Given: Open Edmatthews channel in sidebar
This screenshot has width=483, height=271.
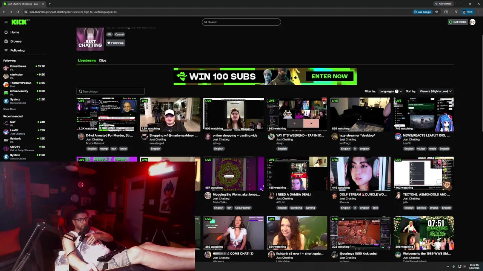Looking at the screenshot, I should point(24,68).
